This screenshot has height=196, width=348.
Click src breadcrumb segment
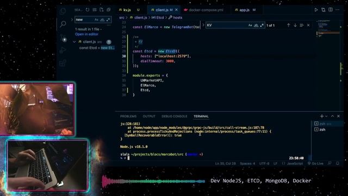[x=122, y=17]
